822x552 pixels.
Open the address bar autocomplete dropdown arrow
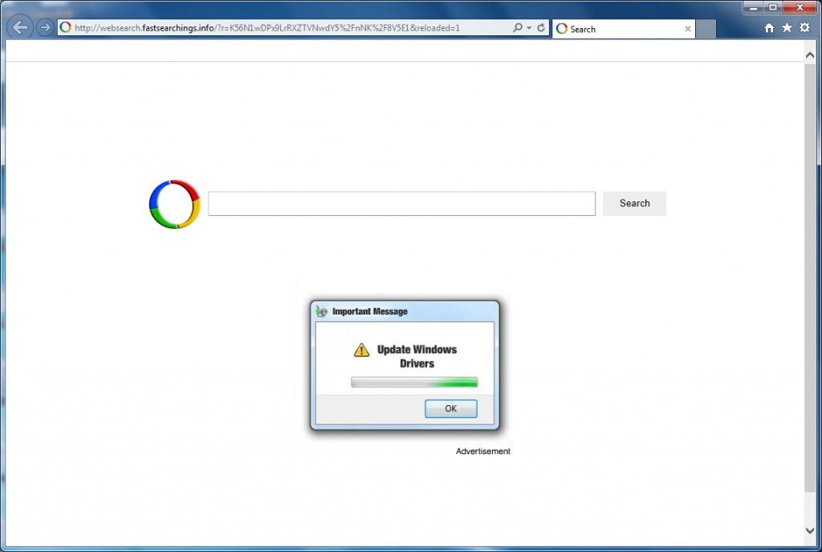point(529,28)
